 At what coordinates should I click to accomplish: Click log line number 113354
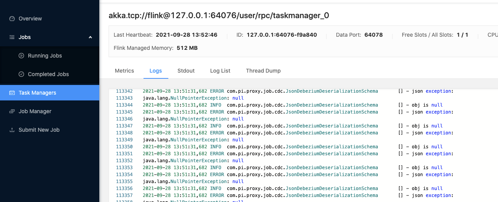pos(124,175)
